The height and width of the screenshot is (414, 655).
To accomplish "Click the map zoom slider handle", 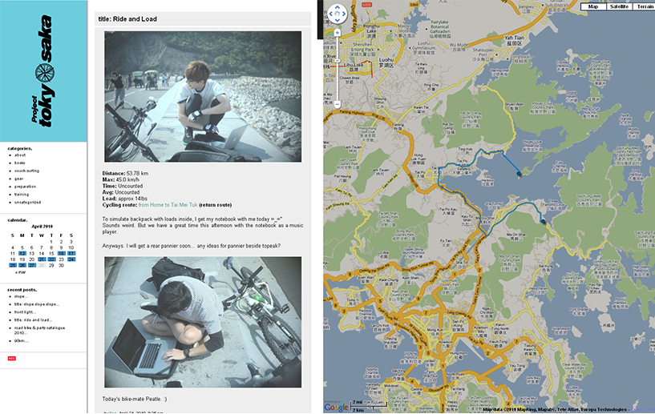I will pos(337,61).
